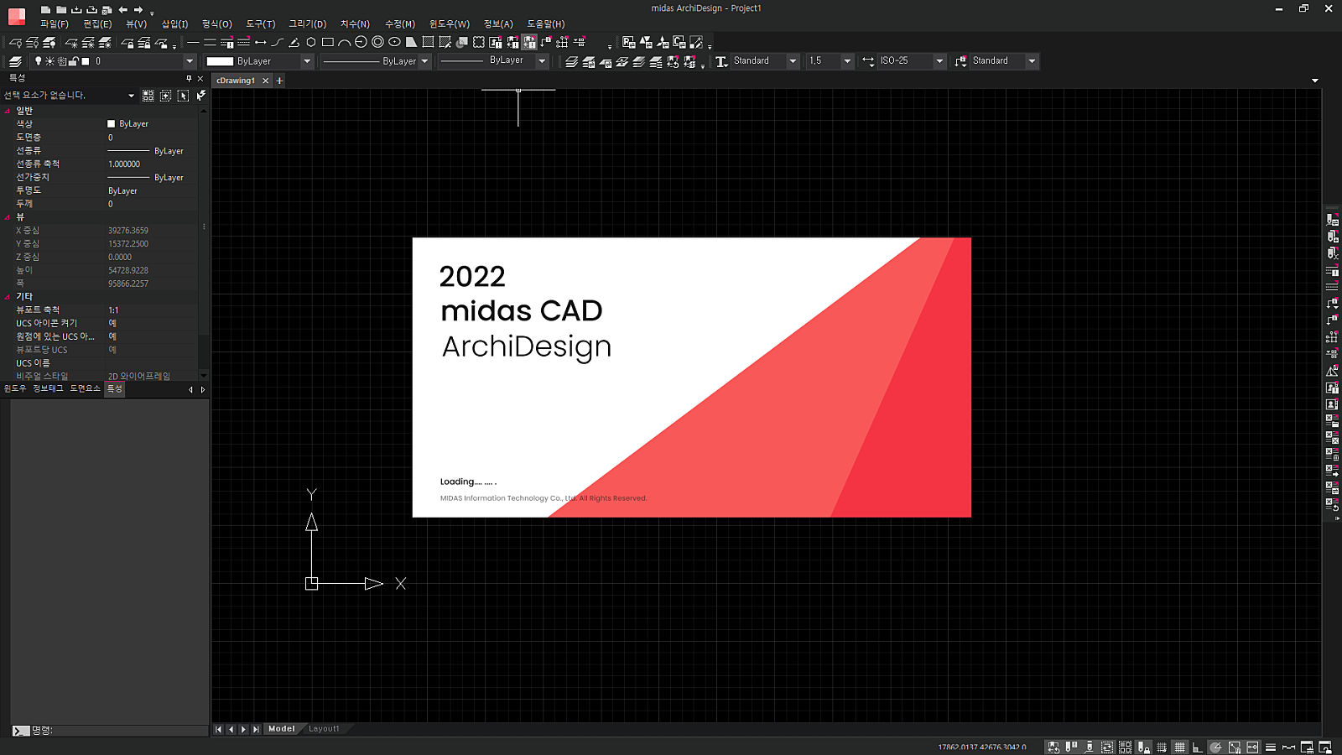Collapse the 일반 property group
Image resolution: width=1342 pixels, height=755 pixels.
click(8, 111)
